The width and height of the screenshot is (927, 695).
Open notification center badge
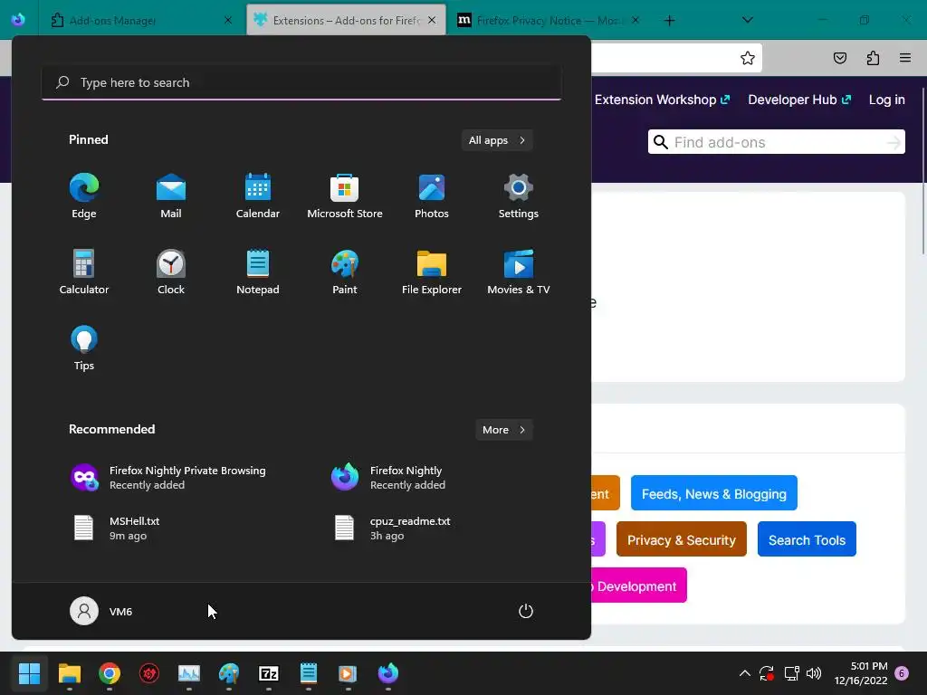pyautogui.click(x=902, y=673)
